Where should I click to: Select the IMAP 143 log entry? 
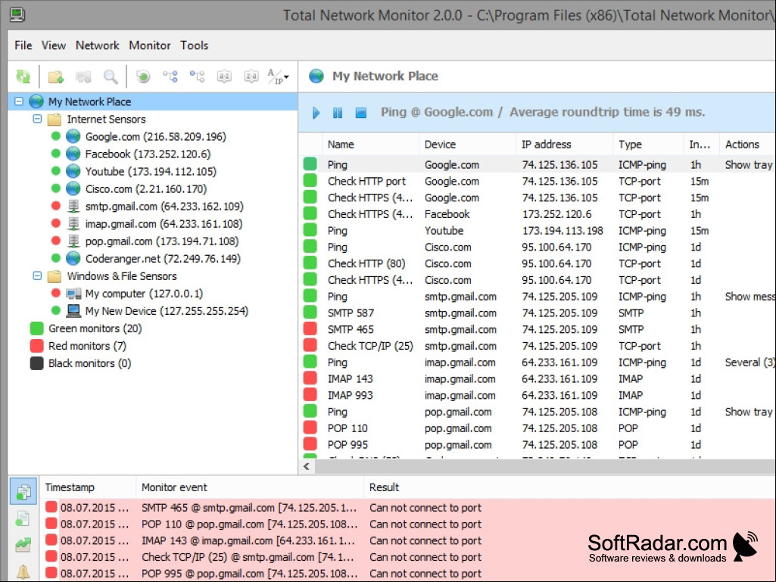tap(408, 540)
